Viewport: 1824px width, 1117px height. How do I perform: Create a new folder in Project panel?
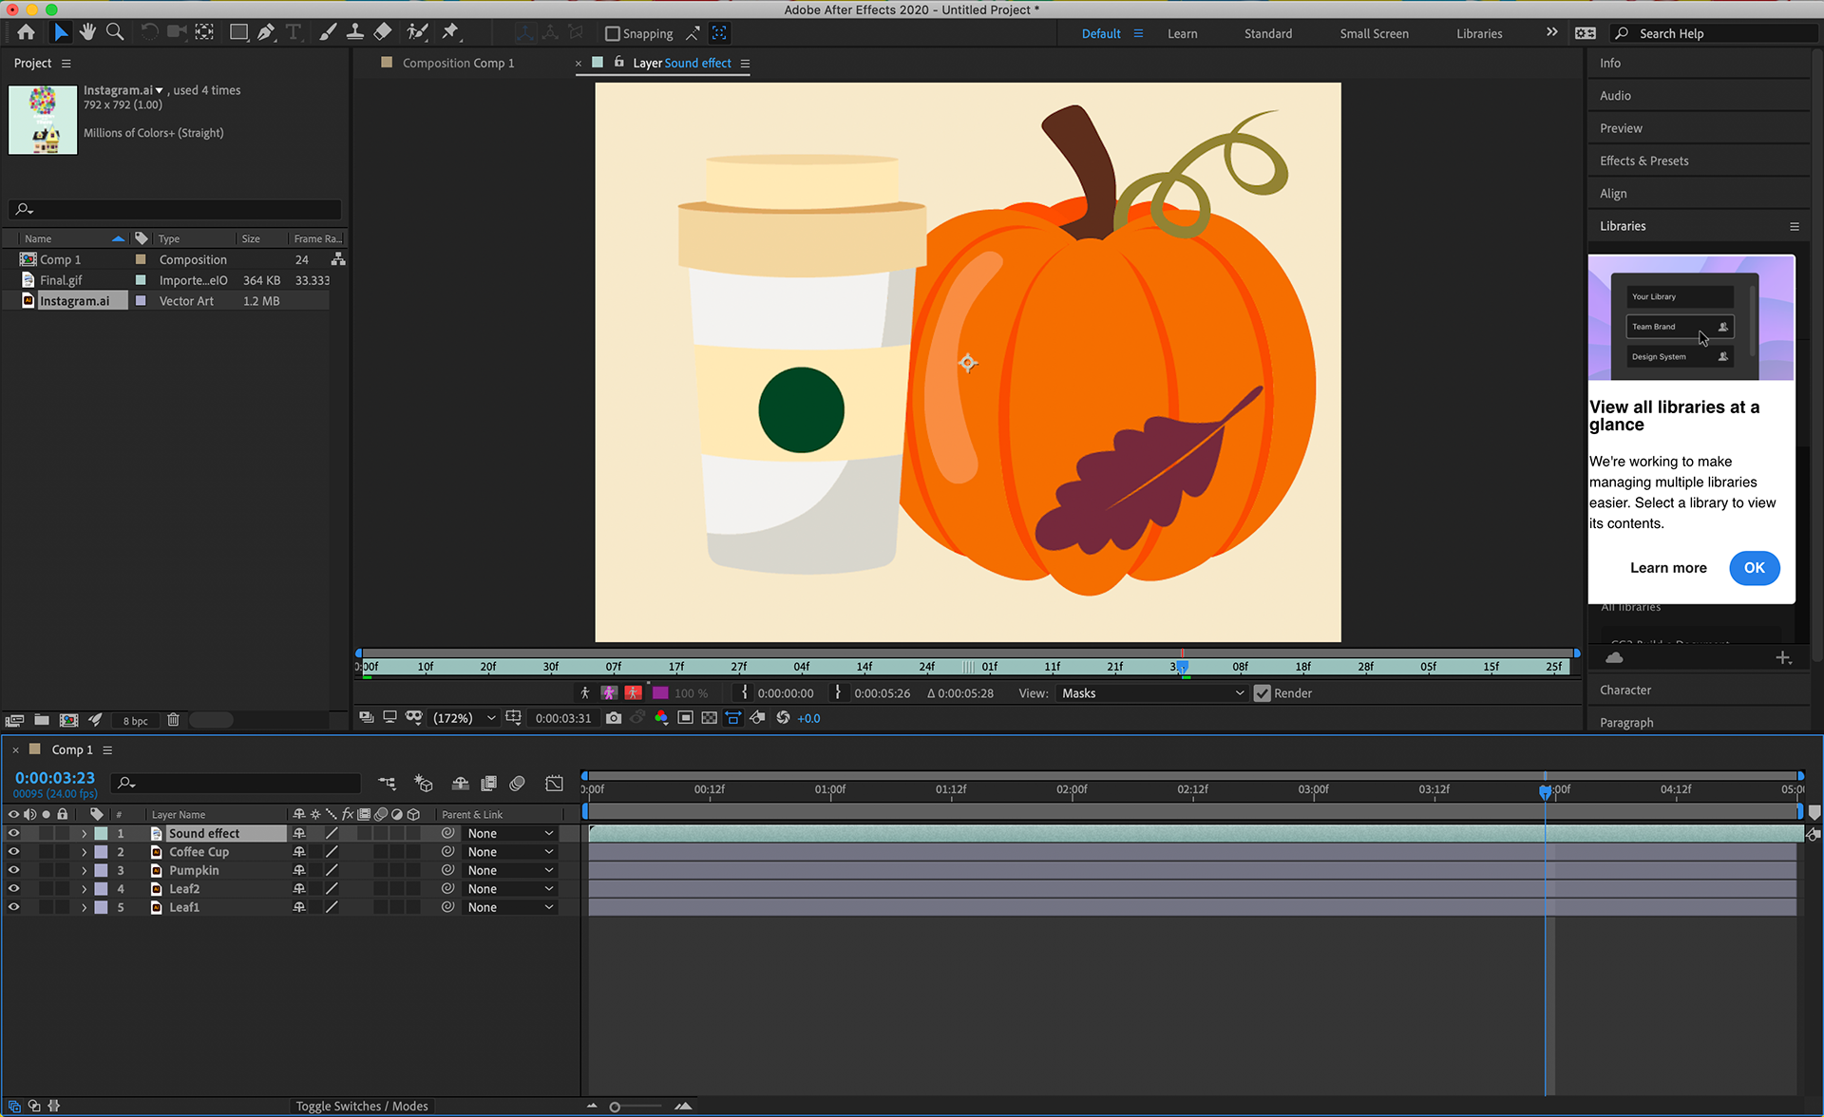(x=42, y=720)
